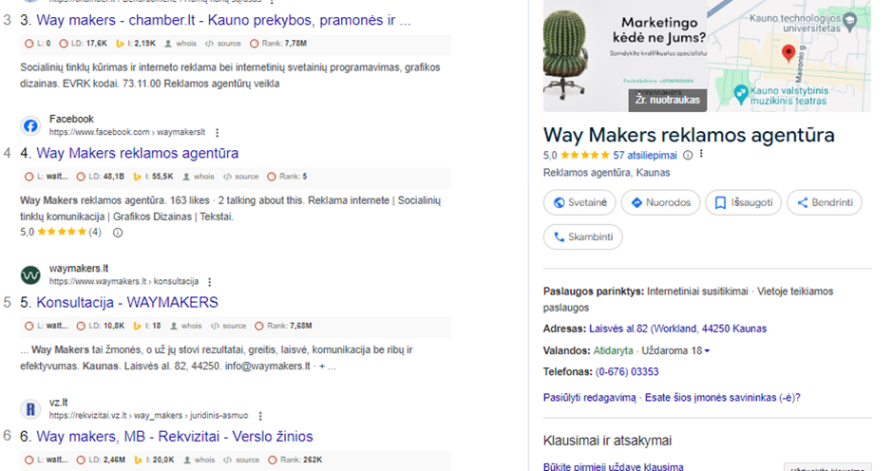Click the LD 2,46M metric

[x=101, y=460]
